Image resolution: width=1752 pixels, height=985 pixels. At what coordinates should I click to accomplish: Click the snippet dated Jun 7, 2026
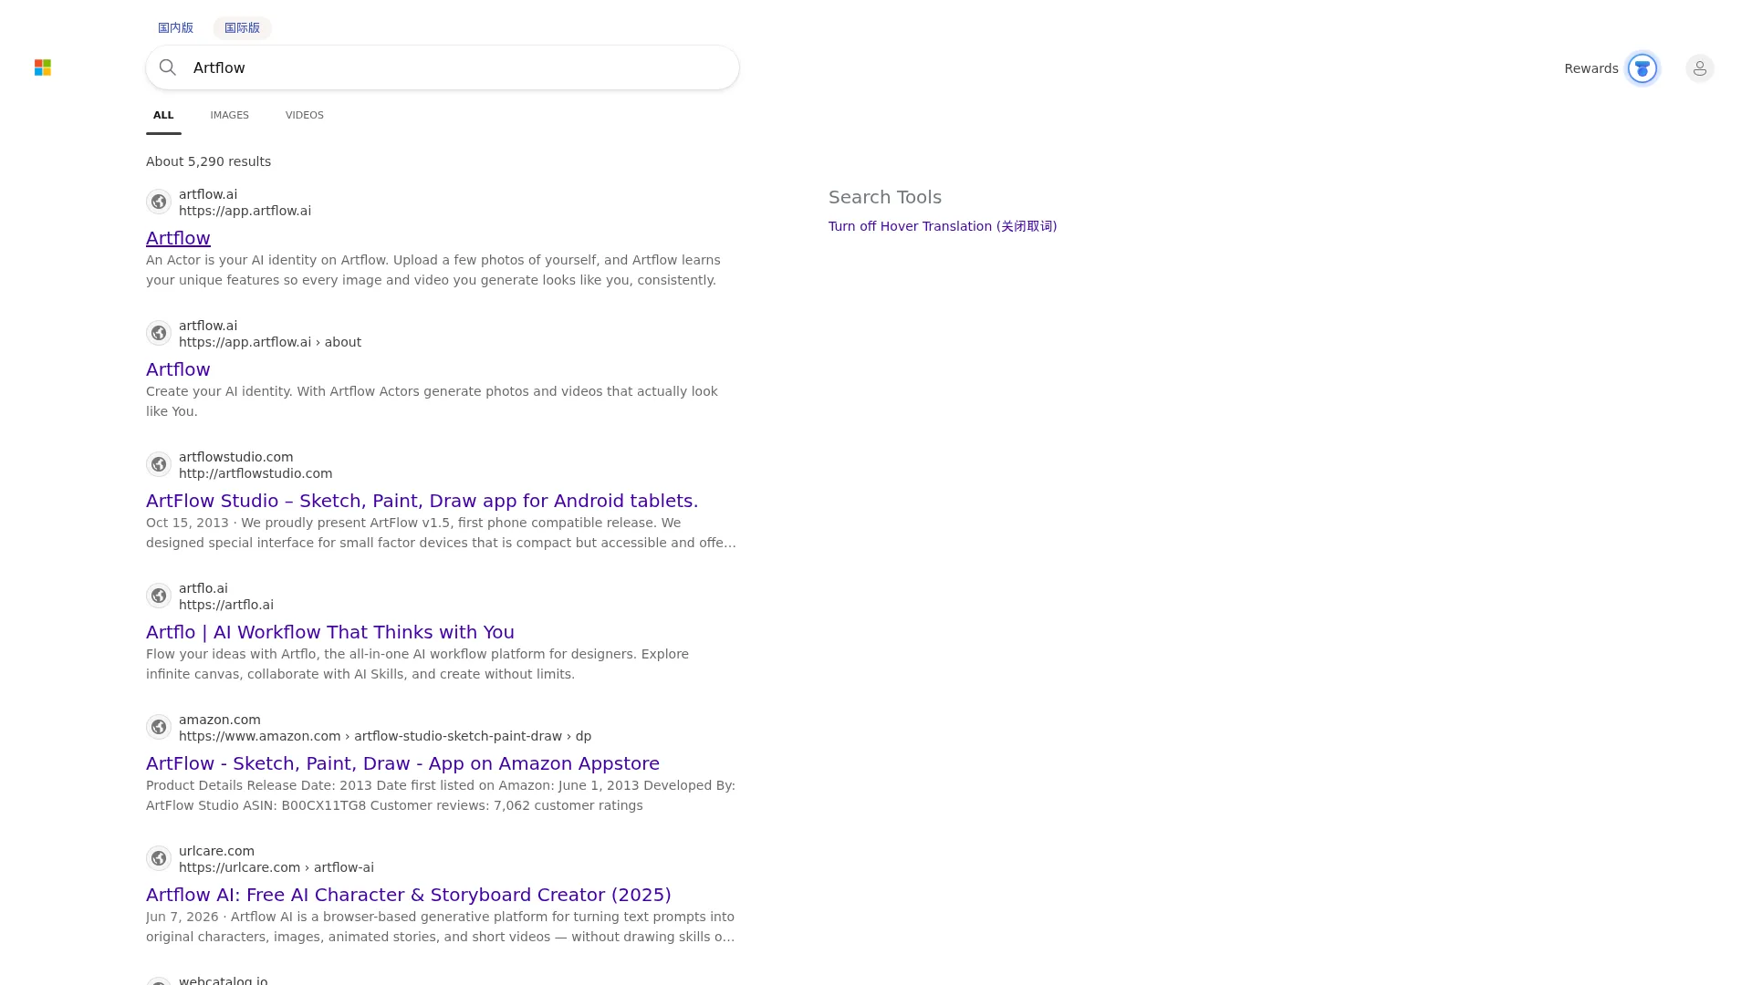tap(440, 927)
